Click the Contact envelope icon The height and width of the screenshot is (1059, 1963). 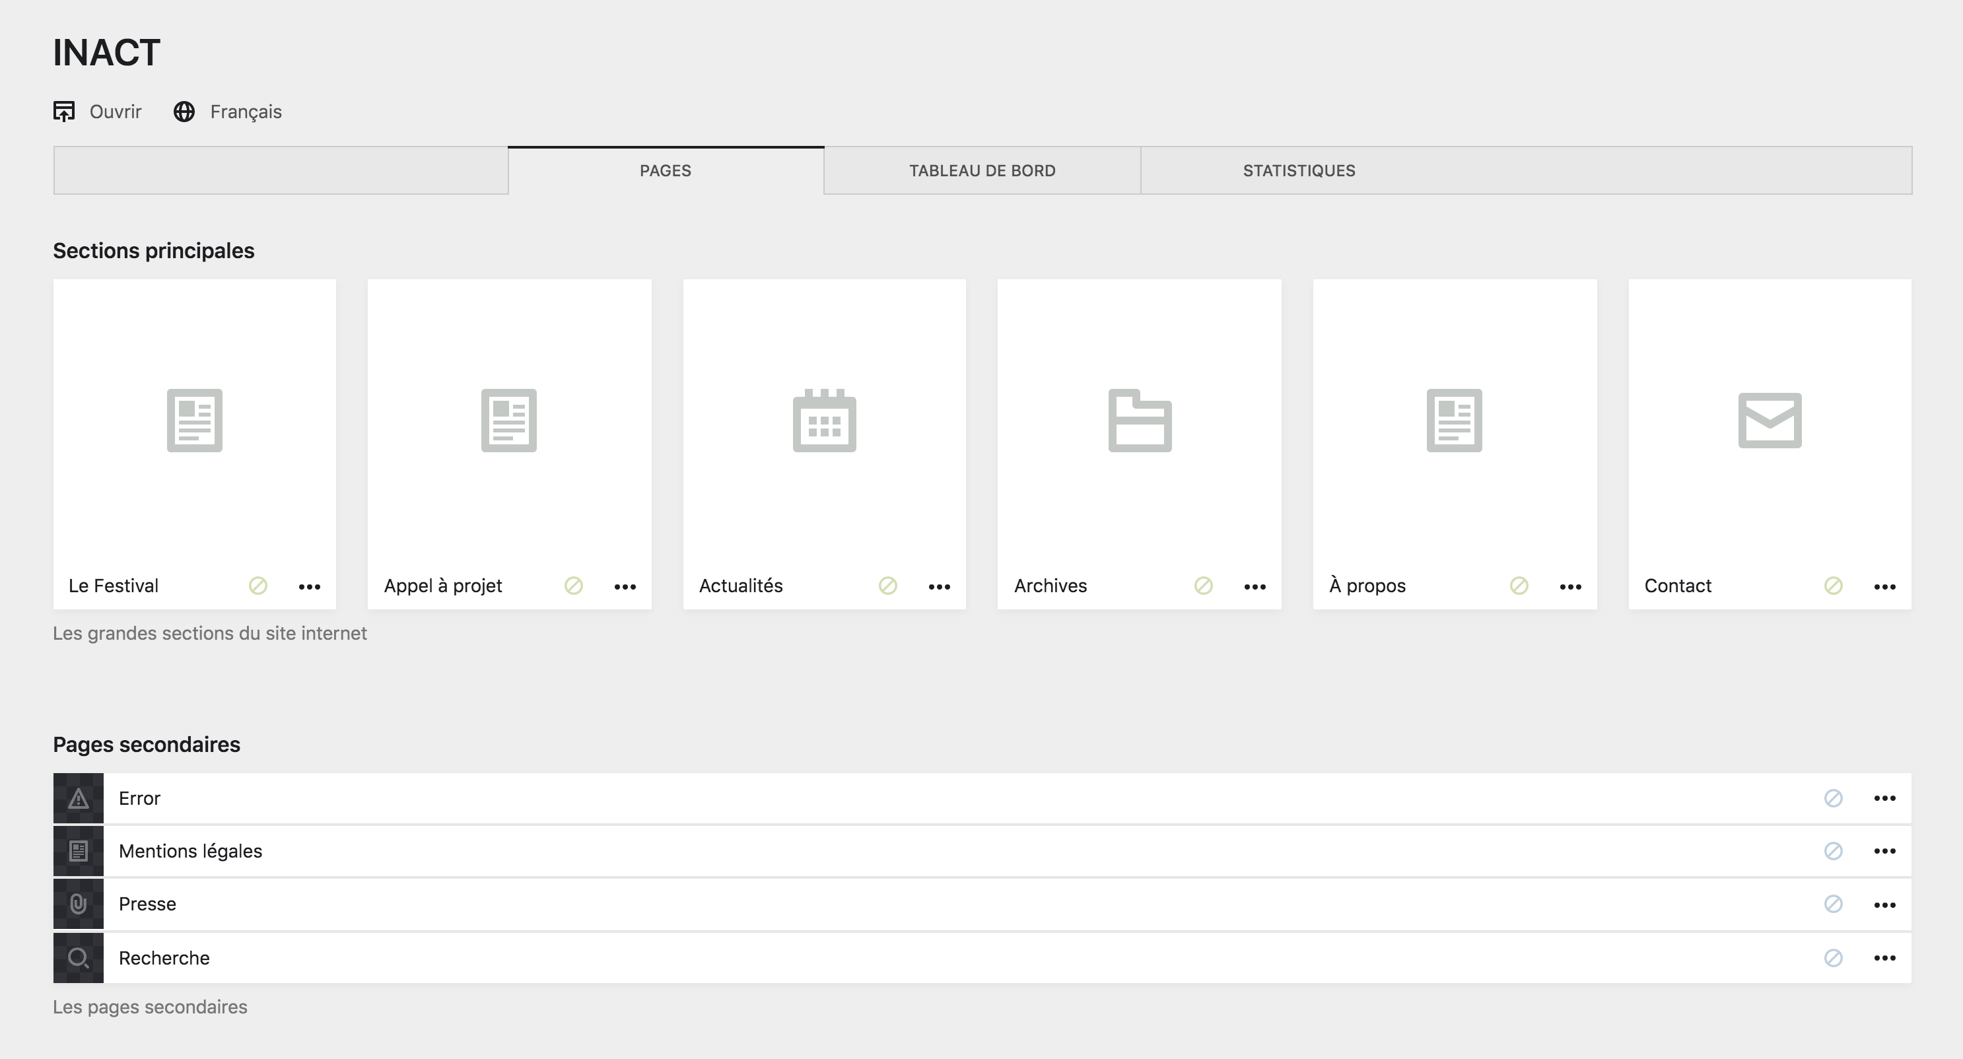click(1769, 421)
